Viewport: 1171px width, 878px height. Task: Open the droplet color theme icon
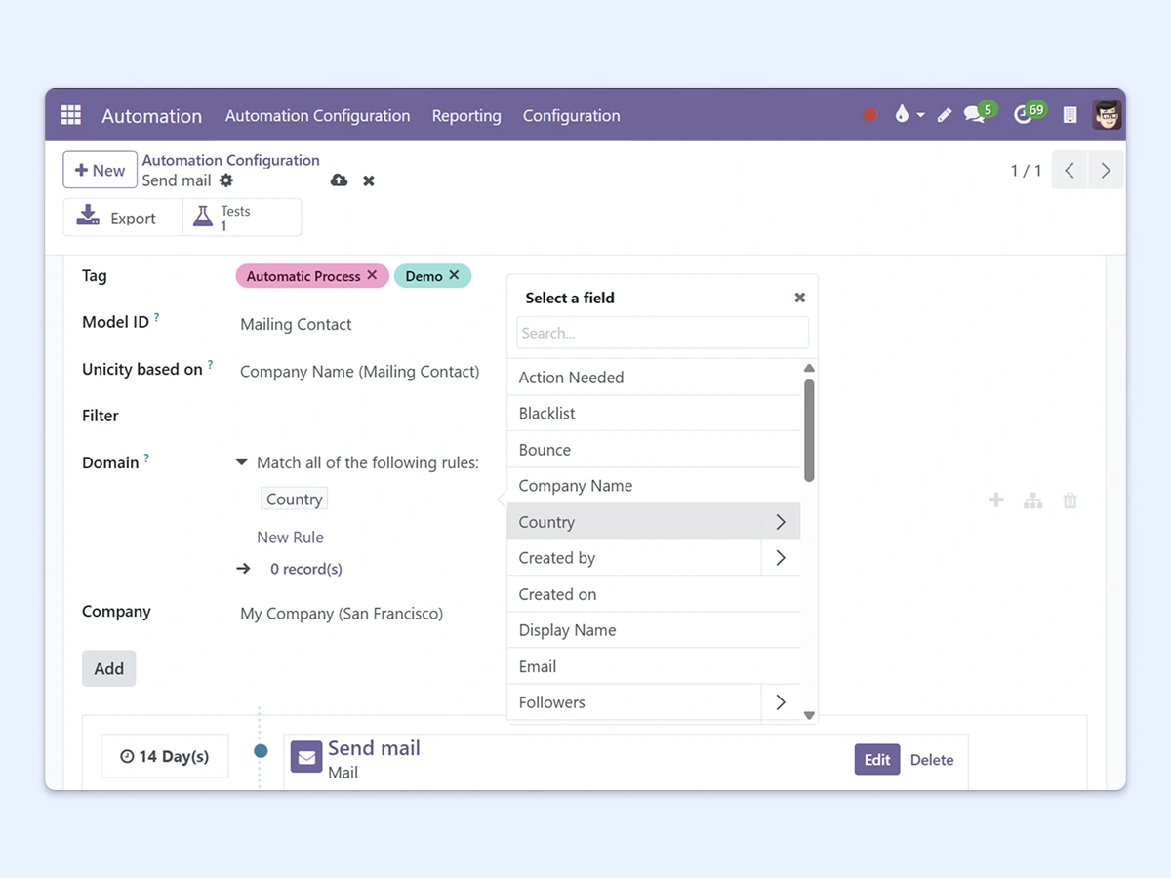[x=901, y=115]
